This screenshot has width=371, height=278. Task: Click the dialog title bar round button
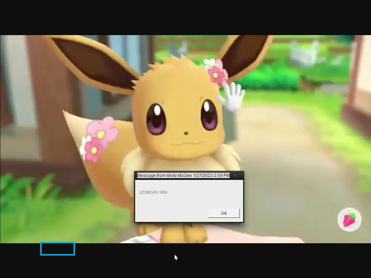pyautogui.click(x=235, y=176)
